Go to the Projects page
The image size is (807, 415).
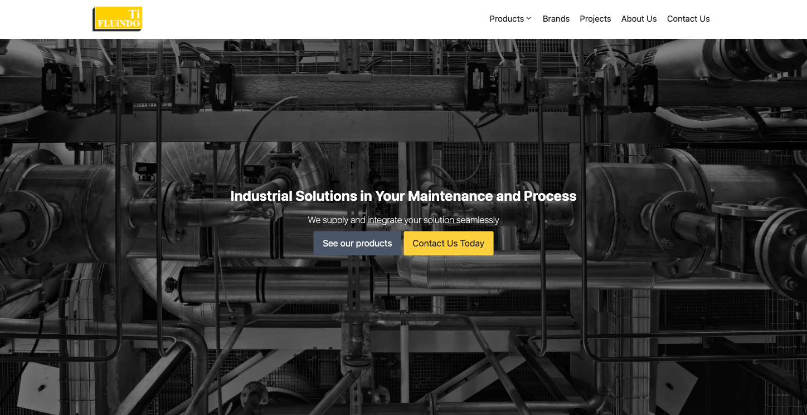tap(595, 19)
